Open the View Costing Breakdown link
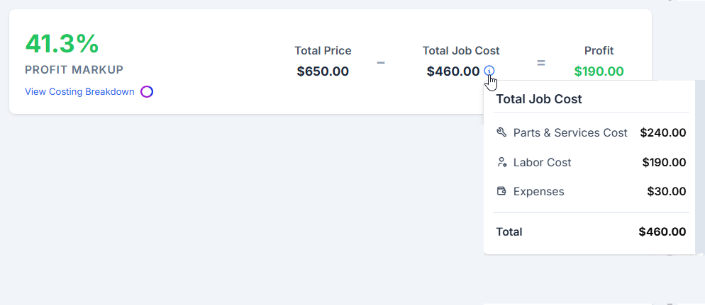The width and height of the screenshot is (705, 305). click(79, 91)
